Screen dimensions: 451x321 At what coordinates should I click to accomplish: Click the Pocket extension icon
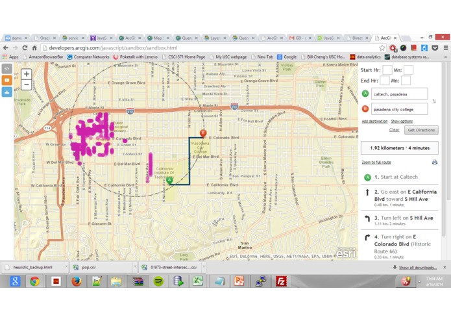pyautogui.click(x=435, y=48)
